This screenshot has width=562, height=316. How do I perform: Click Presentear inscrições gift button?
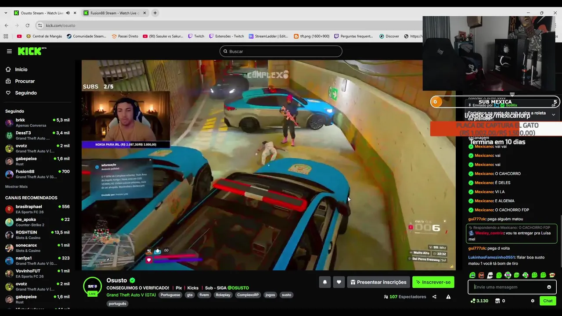click(378, 282)
